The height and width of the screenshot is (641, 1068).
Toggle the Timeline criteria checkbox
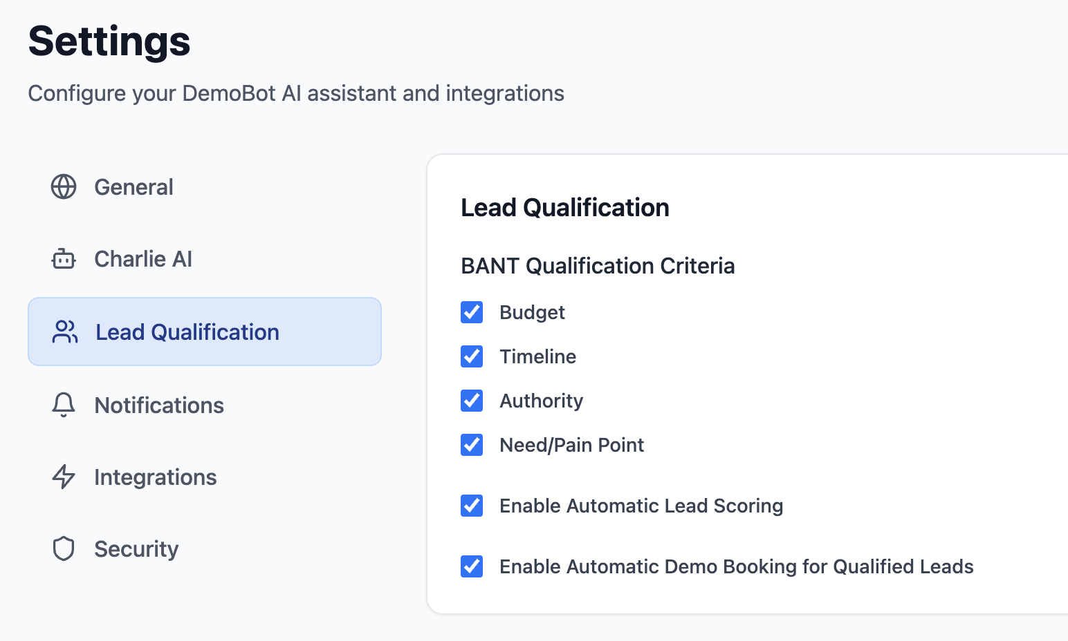pyautogui.click(x=472, y=356)
